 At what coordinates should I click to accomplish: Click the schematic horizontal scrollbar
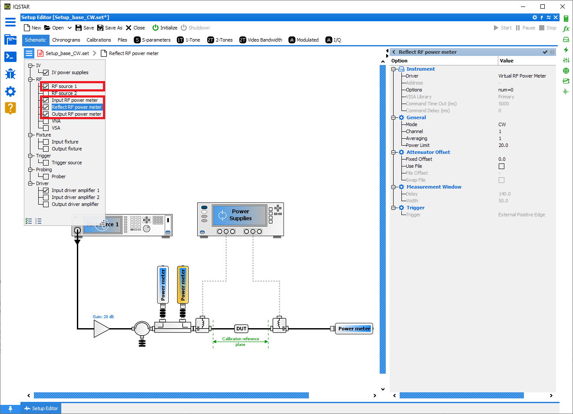(x=171, y=395)
